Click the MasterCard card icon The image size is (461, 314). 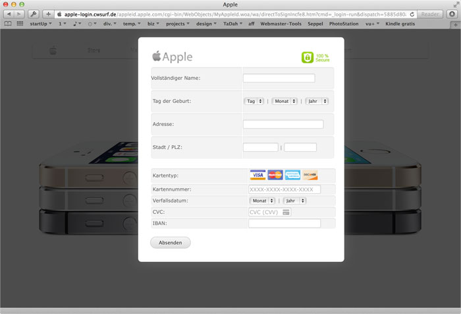tap(275, 175)
